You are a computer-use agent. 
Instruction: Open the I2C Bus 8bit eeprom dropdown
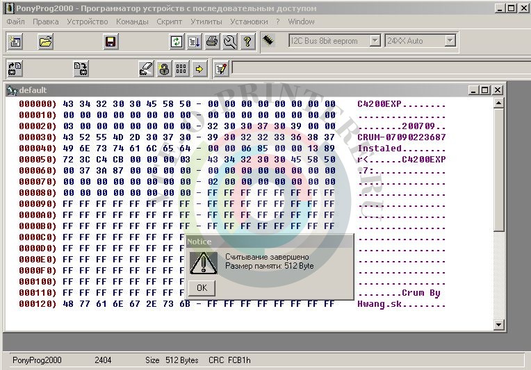pyautogui.click(x=375, y=41)
